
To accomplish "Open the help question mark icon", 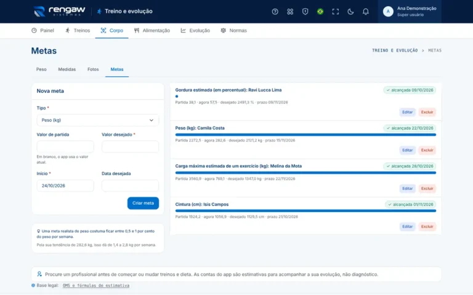I will pyautogui.click(x=275, y=12).
